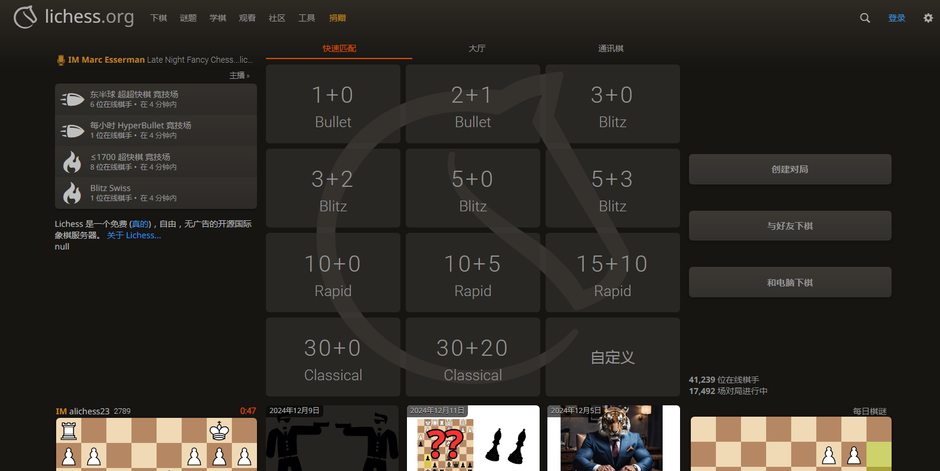Open the 谜题 menu

click(188, 18)
